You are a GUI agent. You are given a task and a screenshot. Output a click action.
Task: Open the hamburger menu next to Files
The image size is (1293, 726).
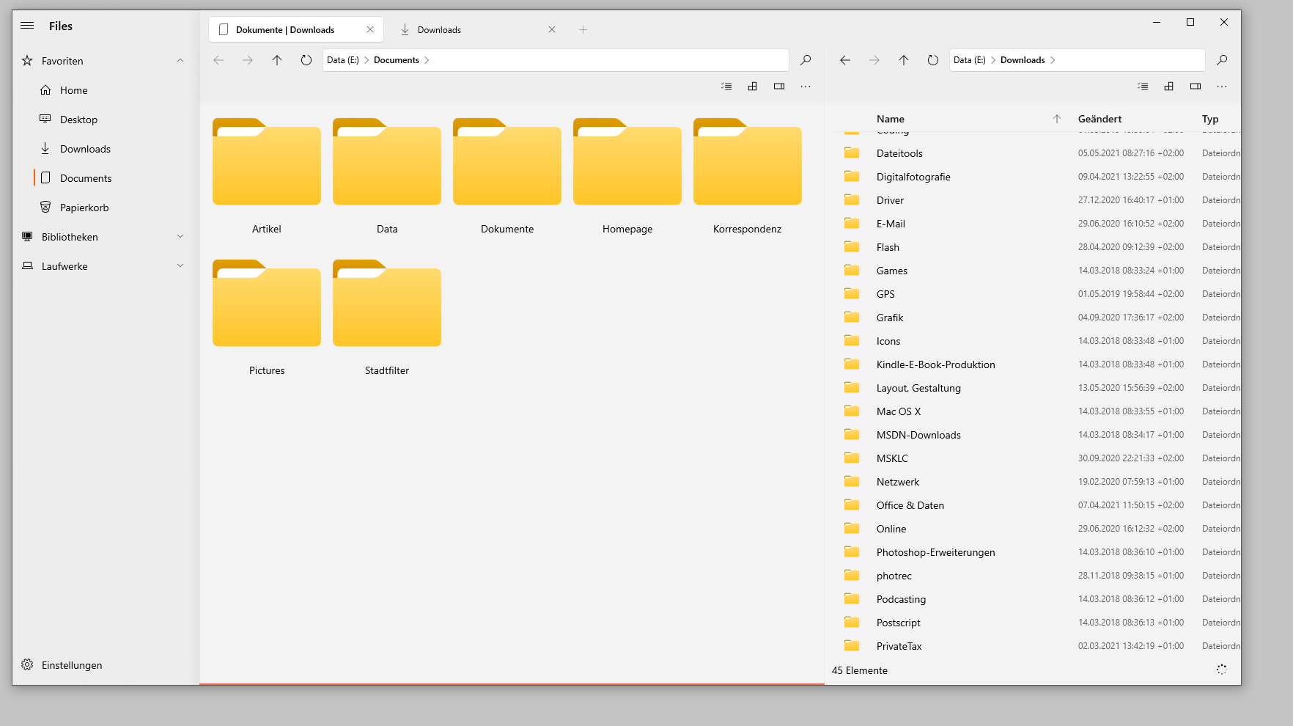pos(27,26)
